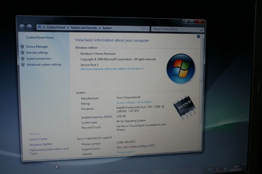Open System protection

39,59
